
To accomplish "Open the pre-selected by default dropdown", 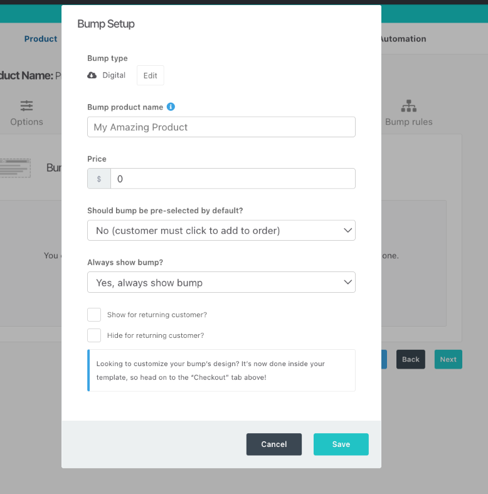I will point(221,231).
